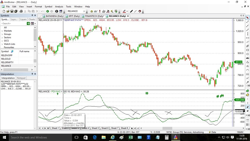This screenshot has height=141, width=250.
Task: Open Calculator from the taskbar
Action: [167, 137]
